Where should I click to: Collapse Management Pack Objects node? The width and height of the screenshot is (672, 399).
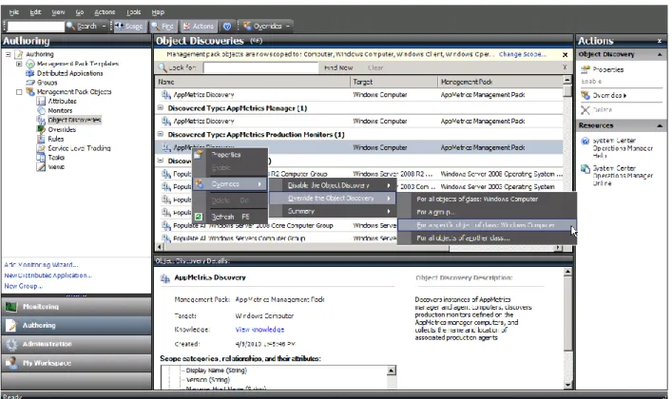tap(19, 92)
